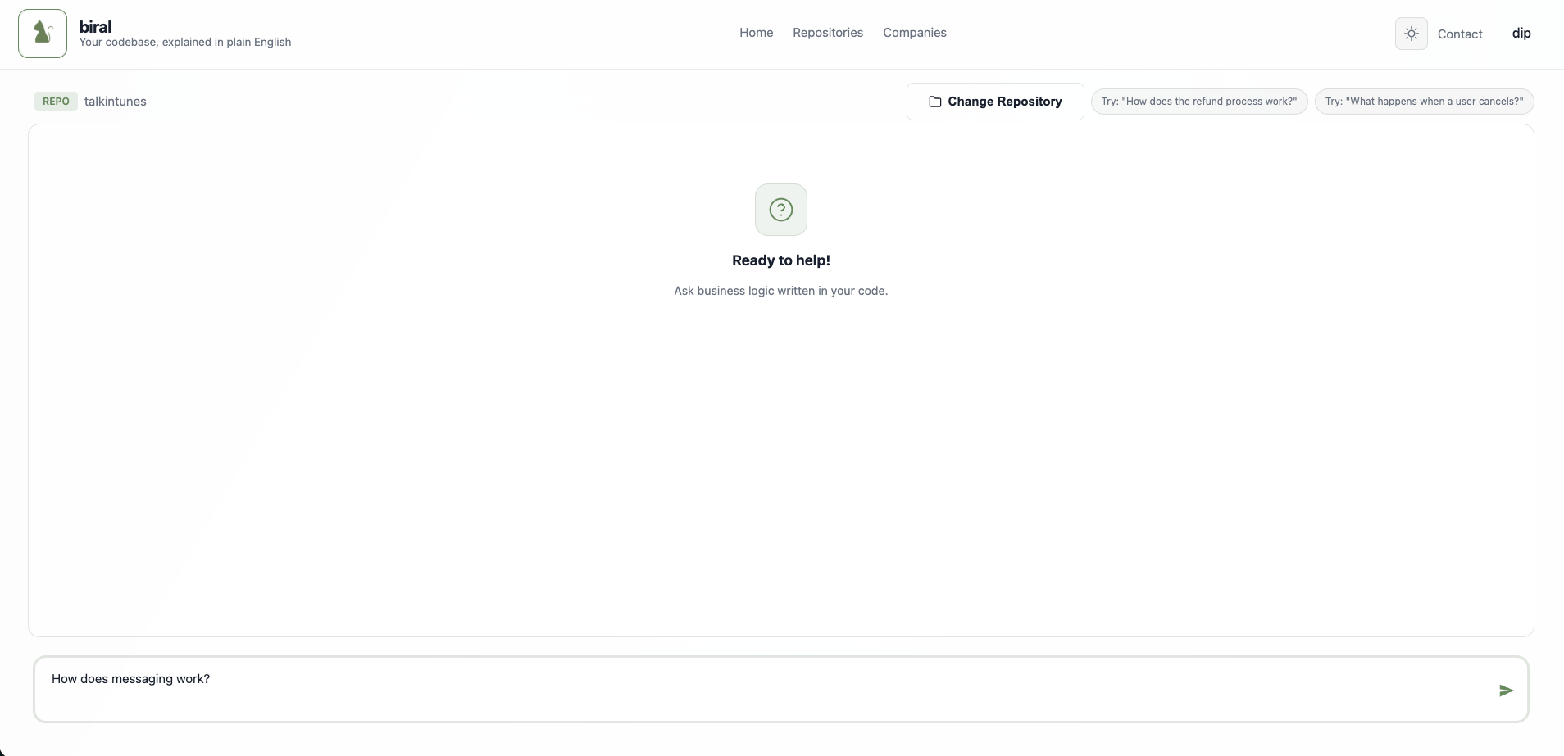This screenshot has height=756, width=1564.
Task: Open Change Repository to pick another repo
Action: [x=994, y=101]
